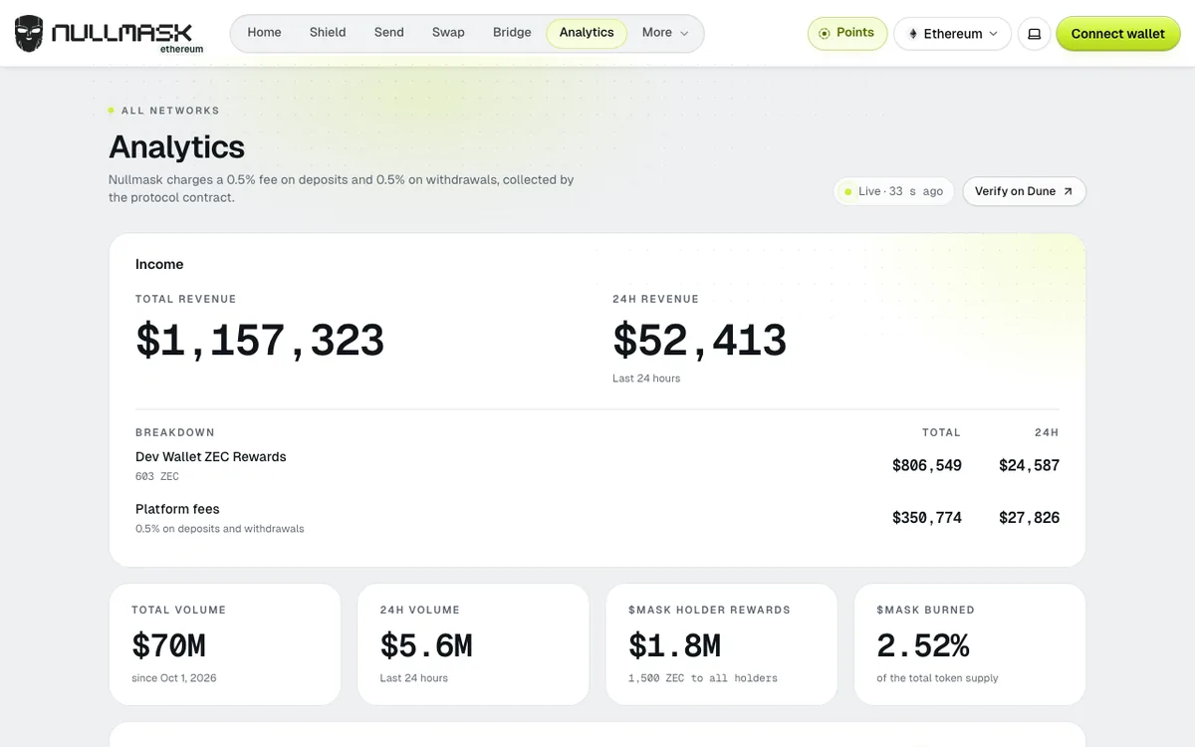
Task: Go to the Home tab
Action: (264, 33)
